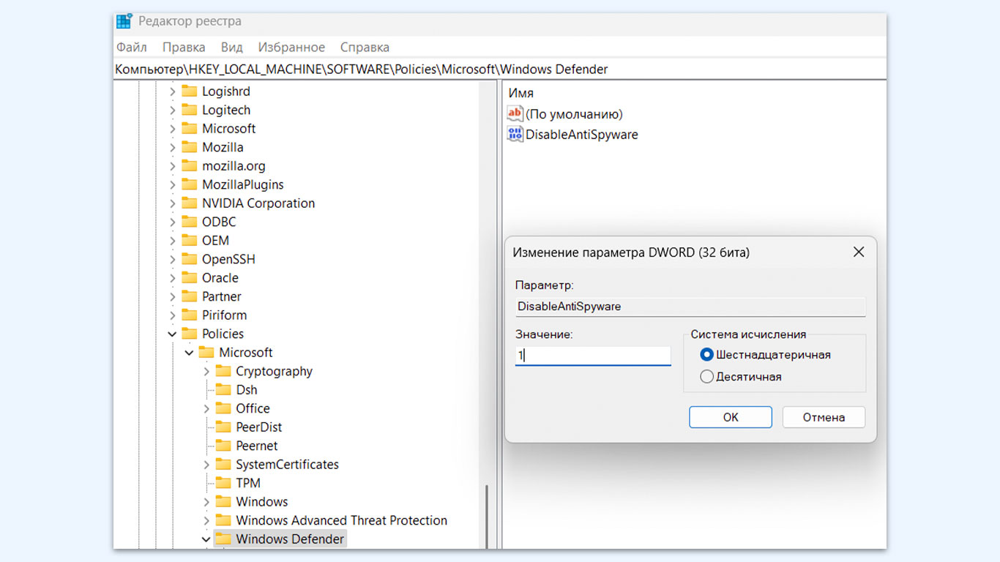Screen dimensions: 1000x562
Task: Click the OpenSSH folder icon
Action: click(x=190, y=259)
